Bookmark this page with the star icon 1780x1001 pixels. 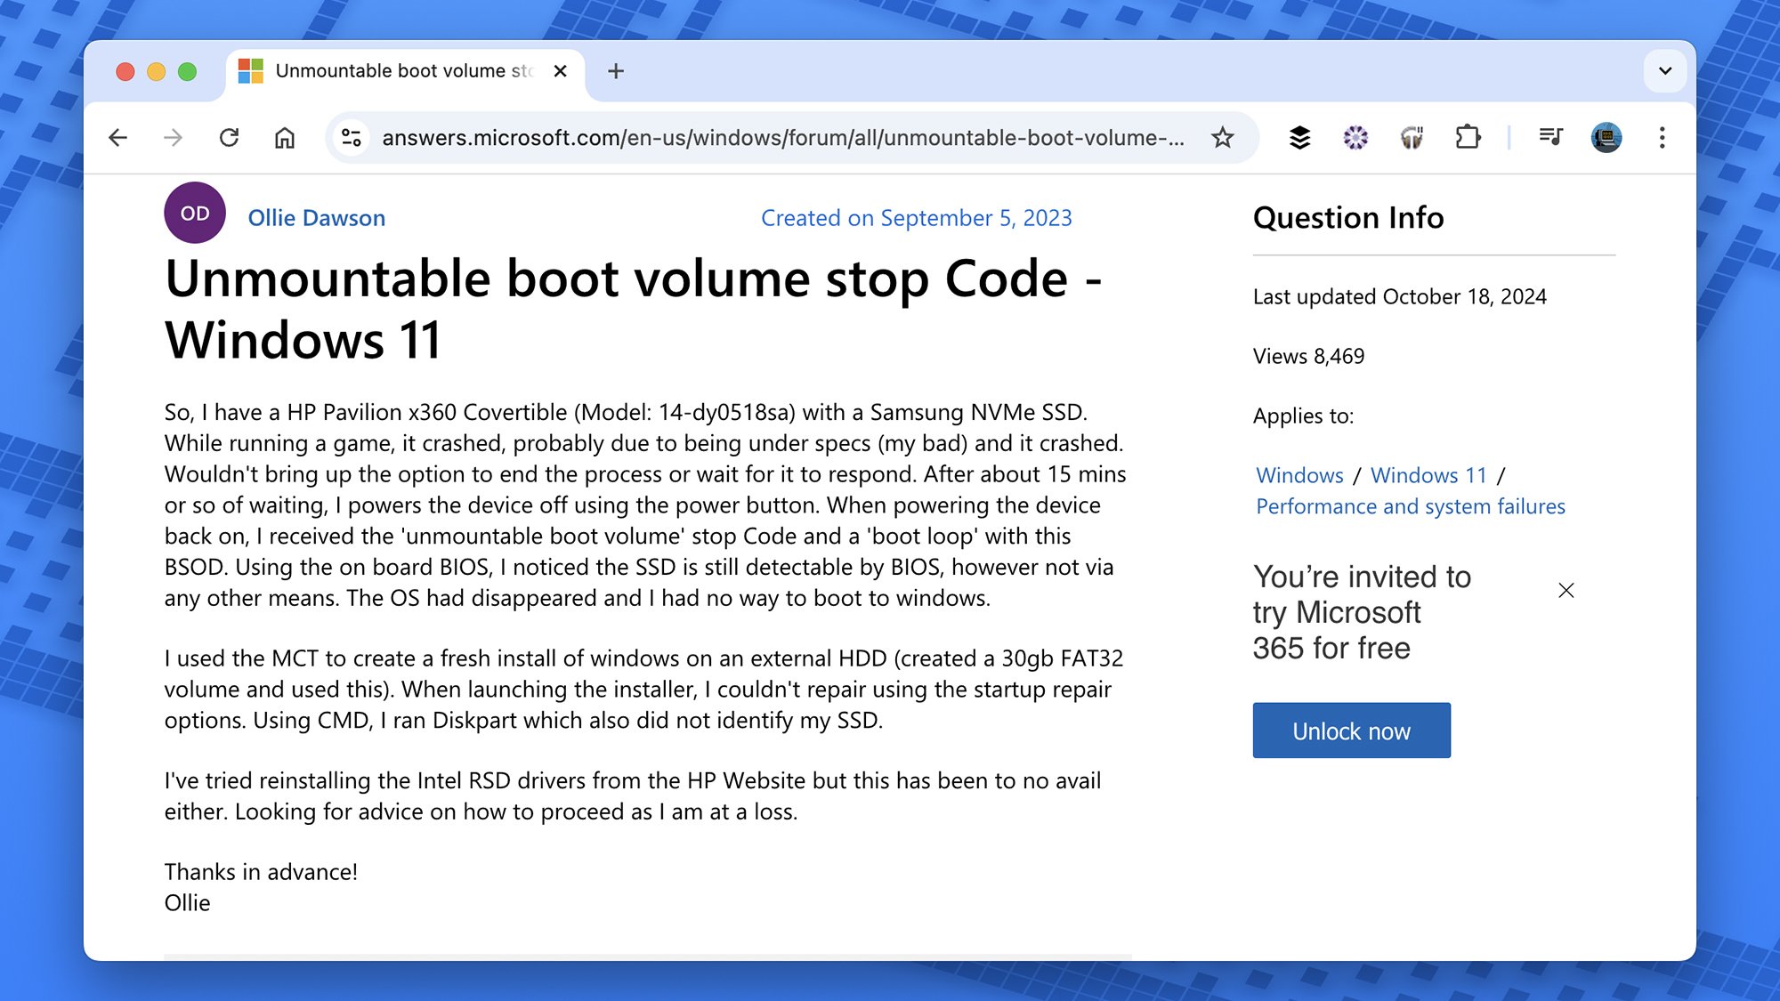[x=1223, y=137]
